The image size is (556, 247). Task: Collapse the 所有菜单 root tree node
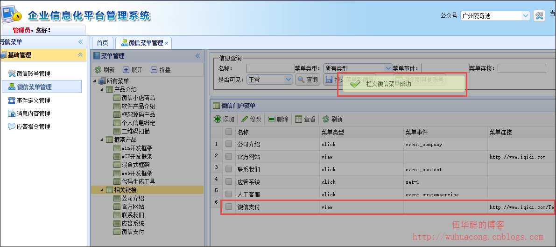[95, 81]
